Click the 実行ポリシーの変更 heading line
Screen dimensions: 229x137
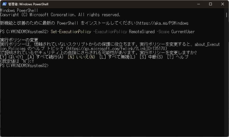(19, 40)
